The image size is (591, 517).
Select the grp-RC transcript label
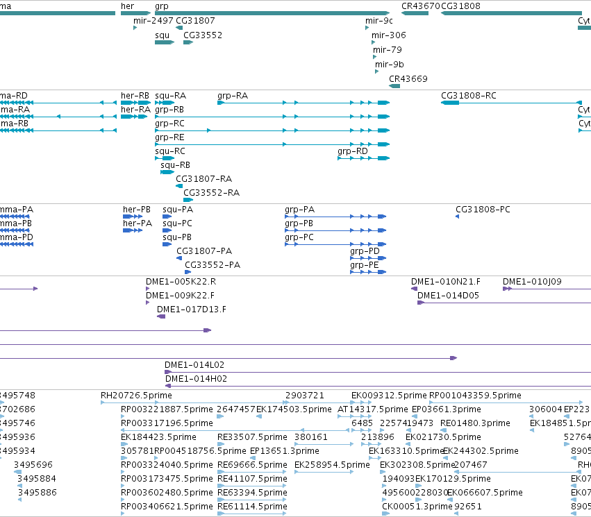(x=169, y=124)
